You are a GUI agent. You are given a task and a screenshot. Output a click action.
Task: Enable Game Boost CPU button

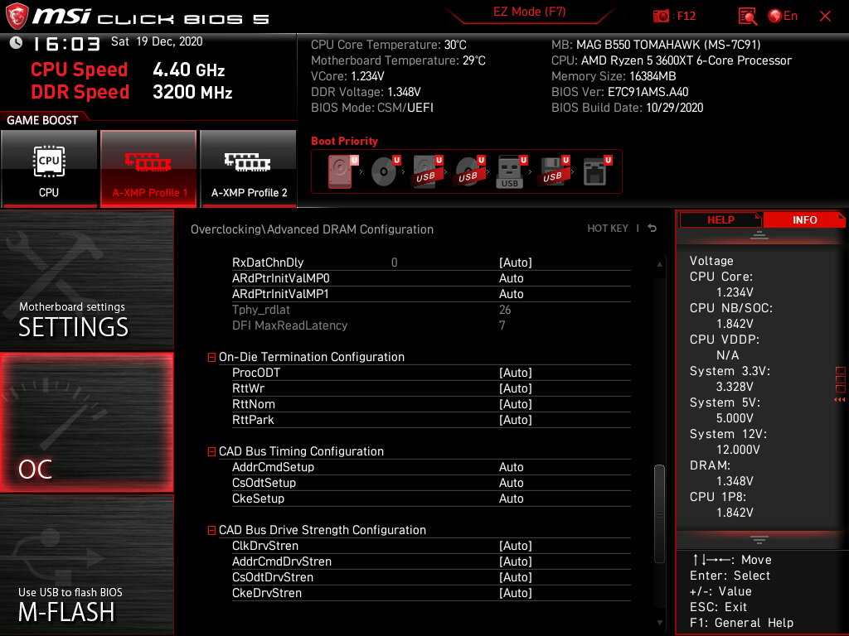tap(49, 168)
